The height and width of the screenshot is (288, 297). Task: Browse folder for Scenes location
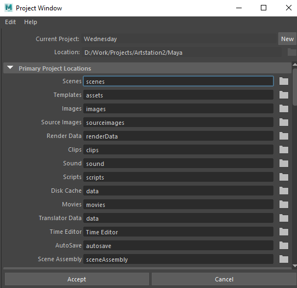click(x=284, y=81)
